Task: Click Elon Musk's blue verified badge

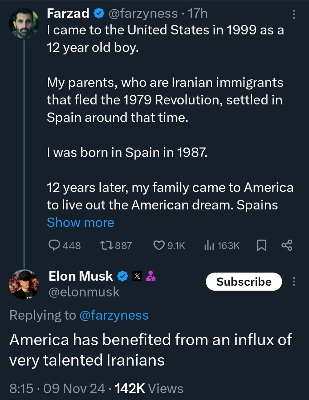Action: 122,276
